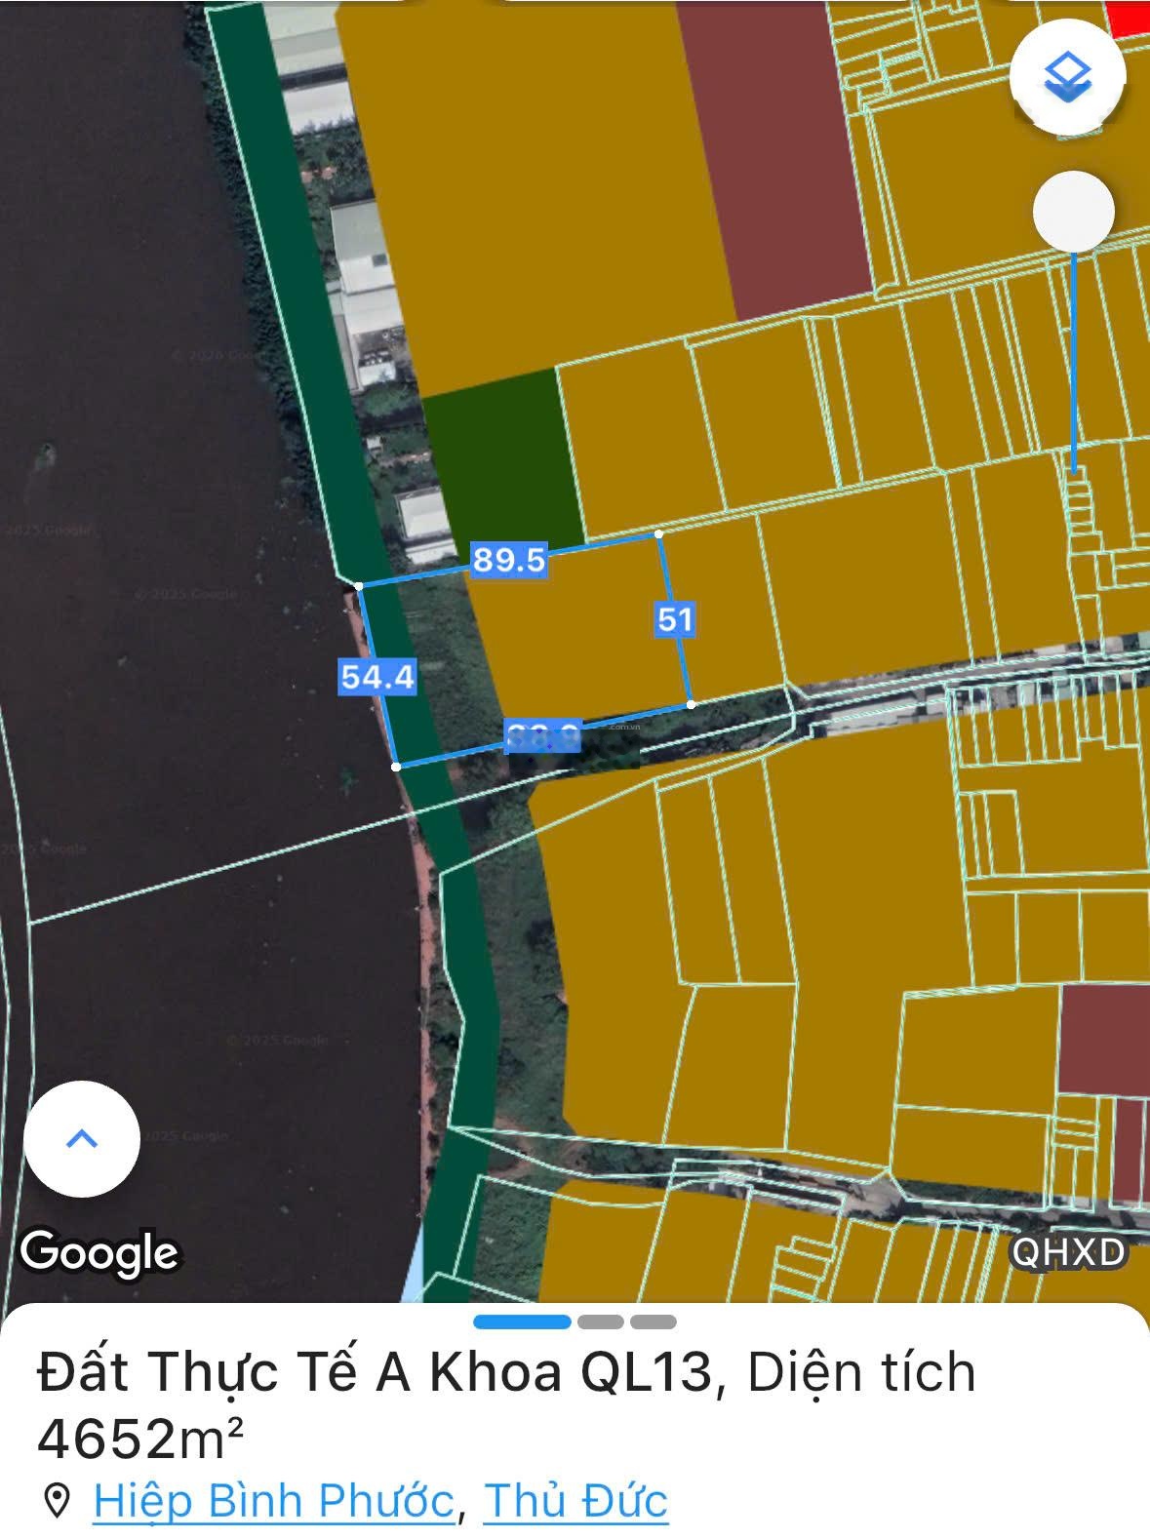The image size is (1150, 1539).
Task: Select the polygon vertex below the 54.4 label
Action: pyautogui.click(x=395, y=767)
